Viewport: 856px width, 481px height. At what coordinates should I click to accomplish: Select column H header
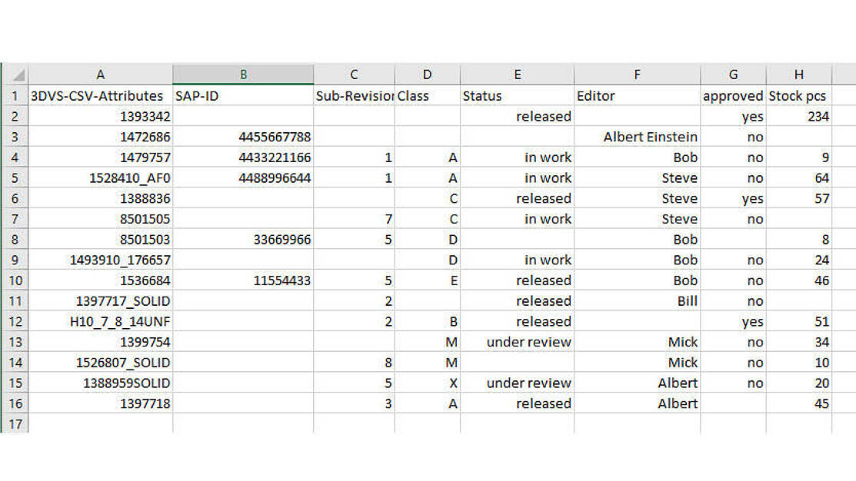tap(798, 75)
